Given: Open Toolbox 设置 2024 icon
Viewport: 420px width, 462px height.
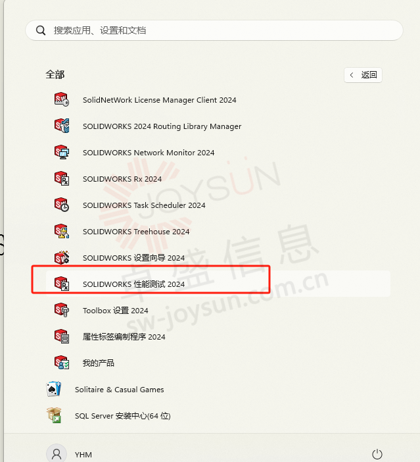Looking at the screenshot, I should pyautogui.click(x=62, y=310).
